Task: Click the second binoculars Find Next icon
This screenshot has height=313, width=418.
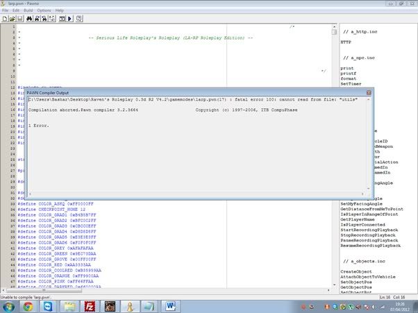Action: [x=37, y=19]
